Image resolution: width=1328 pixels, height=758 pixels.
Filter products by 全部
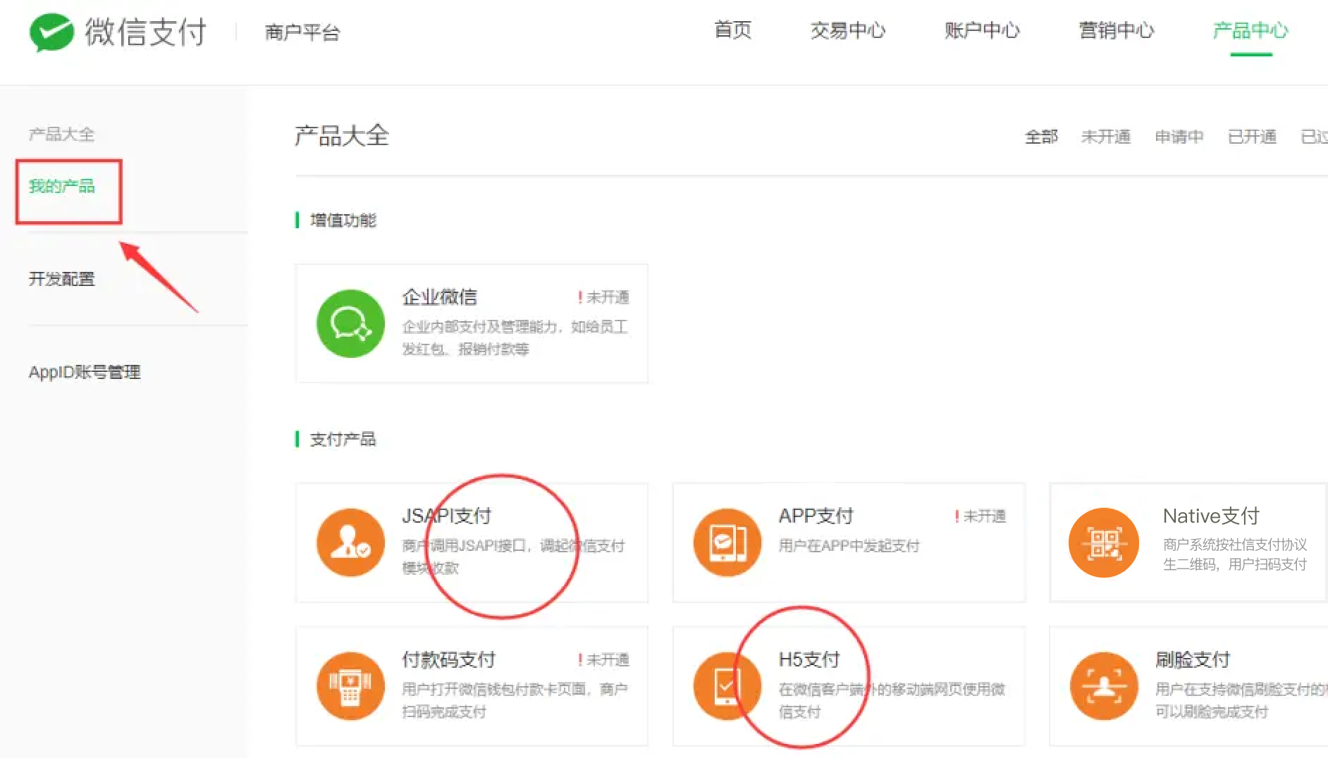pyautogui.click(x=1041, y=137)
